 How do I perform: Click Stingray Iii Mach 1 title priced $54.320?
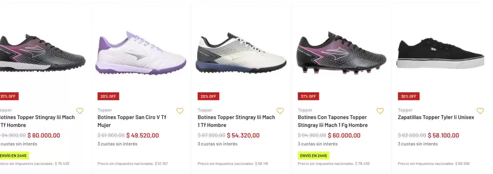click(236, 121)
